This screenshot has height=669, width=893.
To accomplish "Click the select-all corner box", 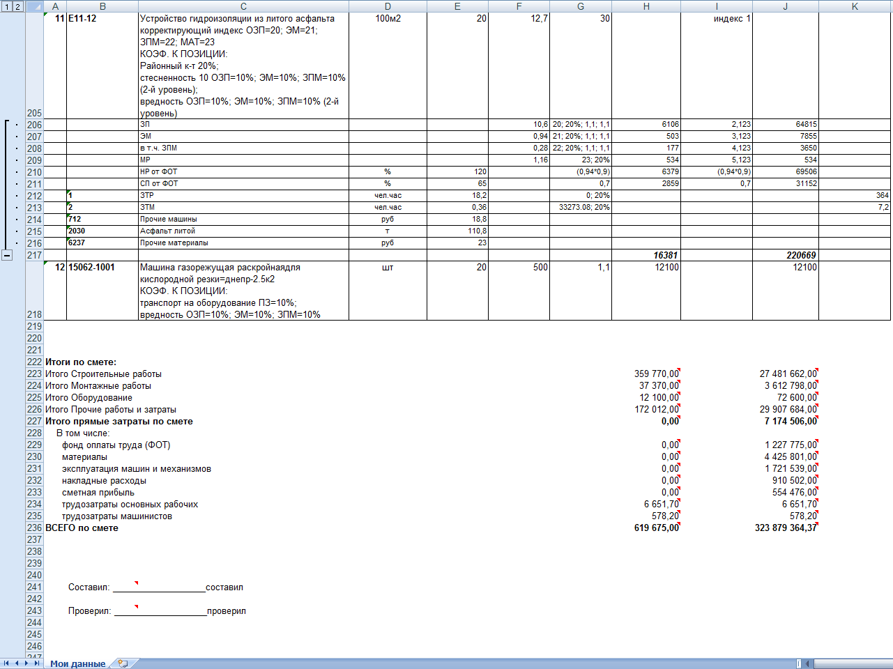I will pos(34,6).
